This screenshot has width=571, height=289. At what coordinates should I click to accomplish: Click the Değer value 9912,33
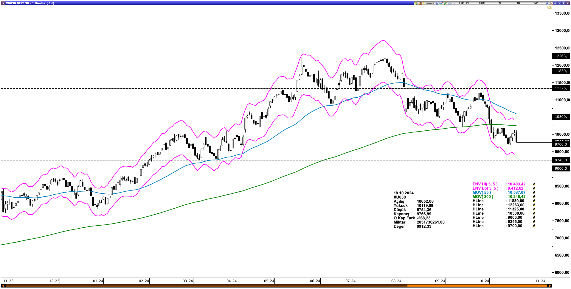pyautogui.click(x=424, y=226)
